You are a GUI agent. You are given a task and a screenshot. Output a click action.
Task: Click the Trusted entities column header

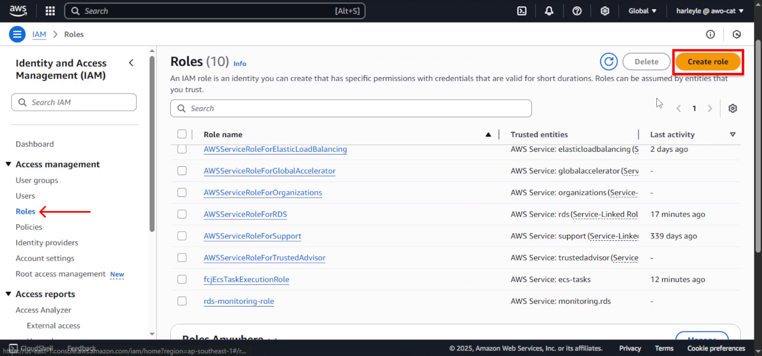tap(539, 135)
